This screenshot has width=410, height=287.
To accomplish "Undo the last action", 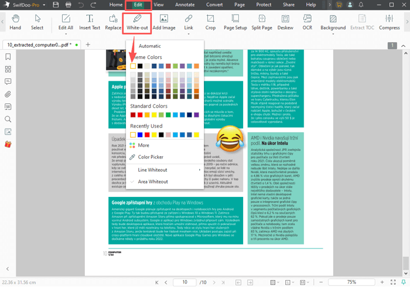I will [81, 5].
